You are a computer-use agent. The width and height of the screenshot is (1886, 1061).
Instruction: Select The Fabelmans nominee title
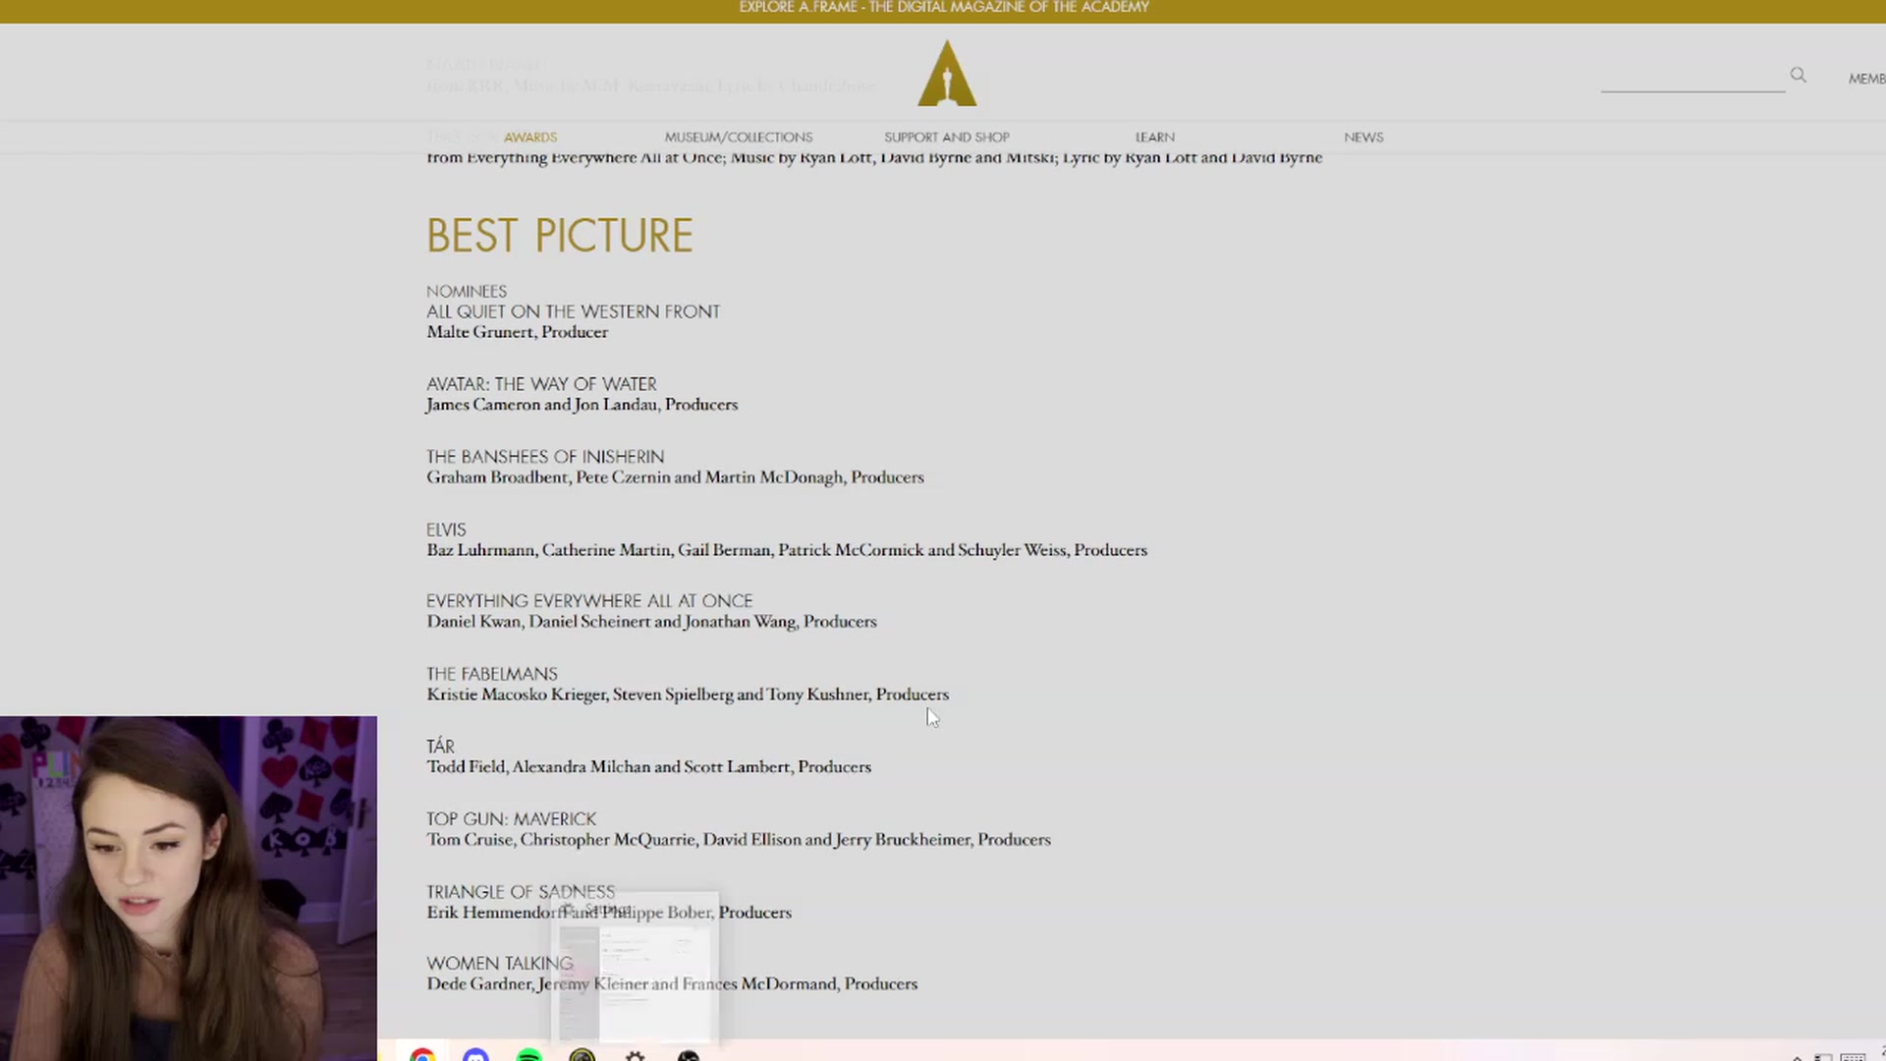[x=491, y=674]
